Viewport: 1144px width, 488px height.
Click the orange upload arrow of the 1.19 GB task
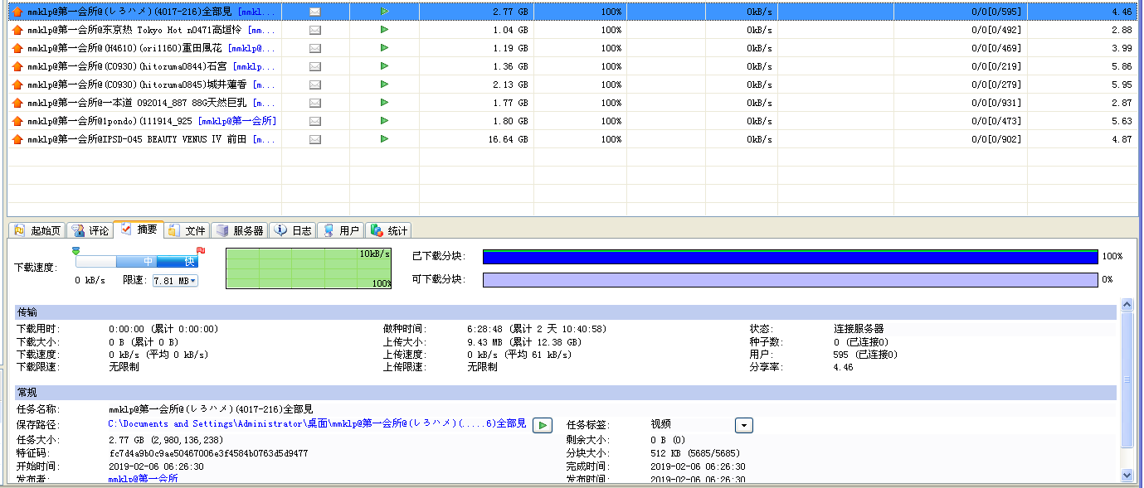coord(17,48)
